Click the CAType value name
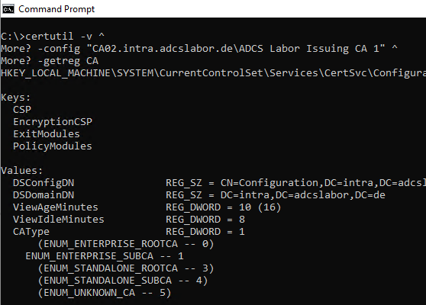 31,232
